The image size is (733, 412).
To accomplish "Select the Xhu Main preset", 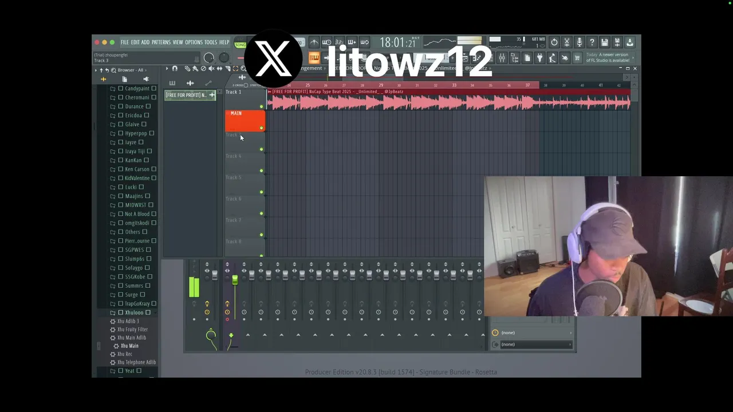I will [129, 346].
